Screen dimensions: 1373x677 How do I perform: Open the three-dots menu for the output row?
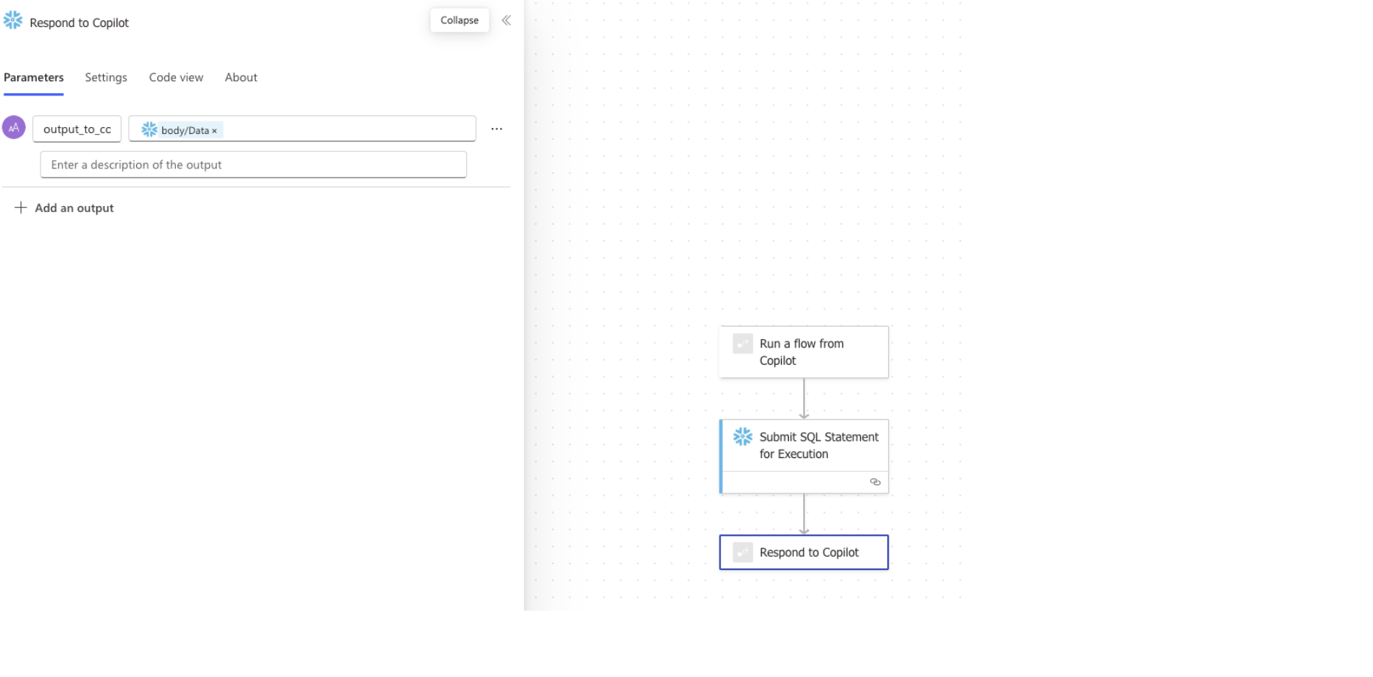[x=496, y=129]
